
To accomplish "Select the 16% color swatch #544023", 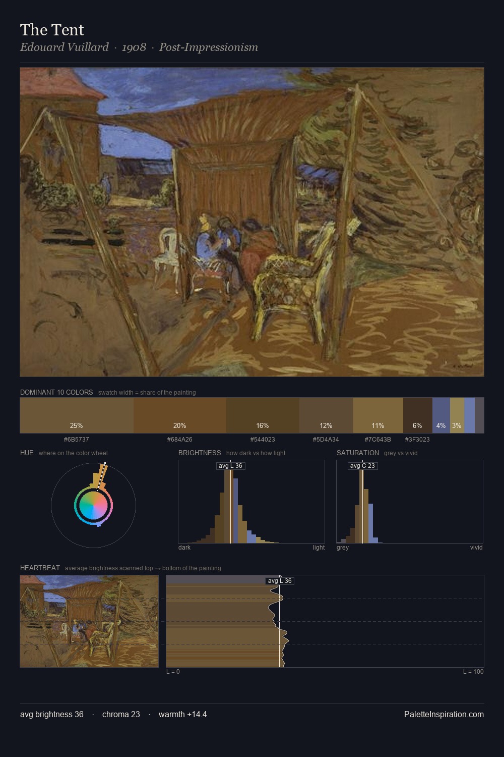I will 263,415.
